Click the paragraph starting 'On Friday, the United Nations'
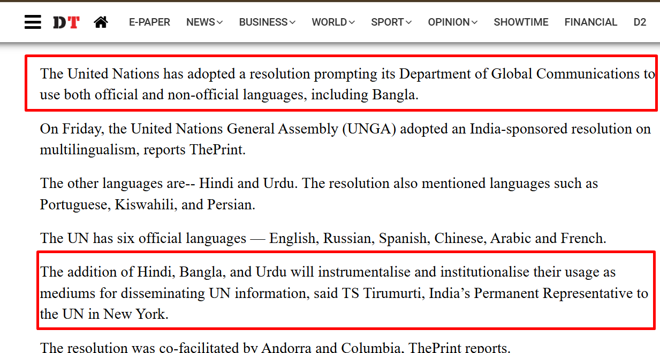 pos(345,139)
